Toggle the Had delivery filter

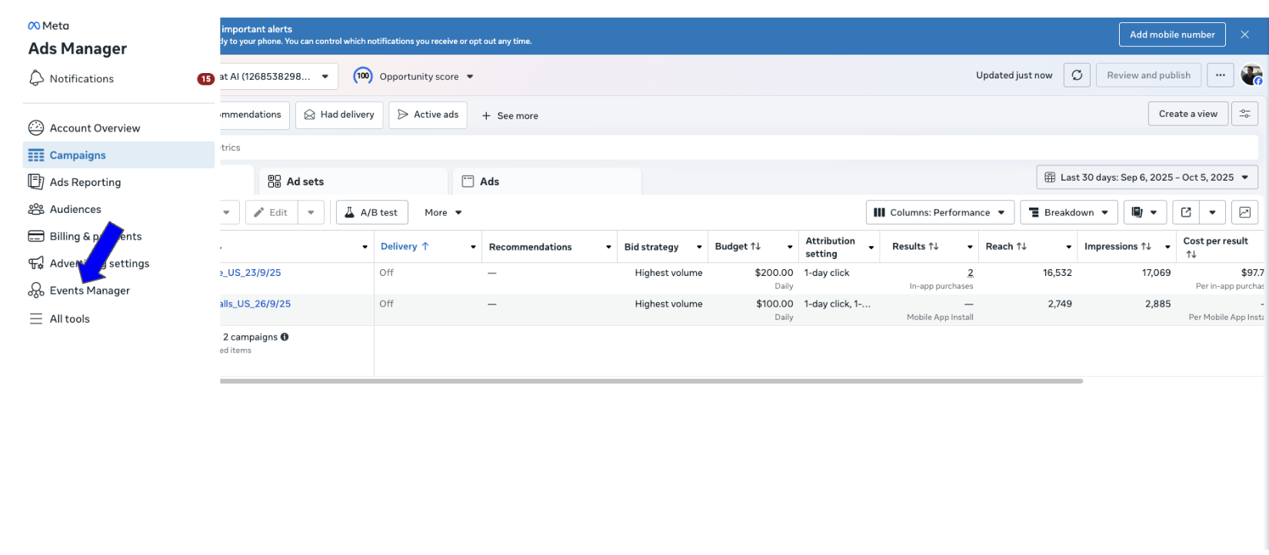[339, 115]
